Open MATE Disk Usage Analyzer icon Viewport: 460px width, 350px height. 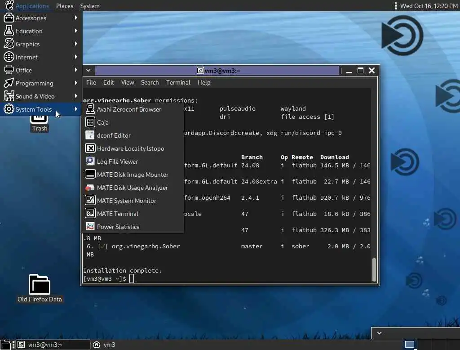tap(90, 188)
